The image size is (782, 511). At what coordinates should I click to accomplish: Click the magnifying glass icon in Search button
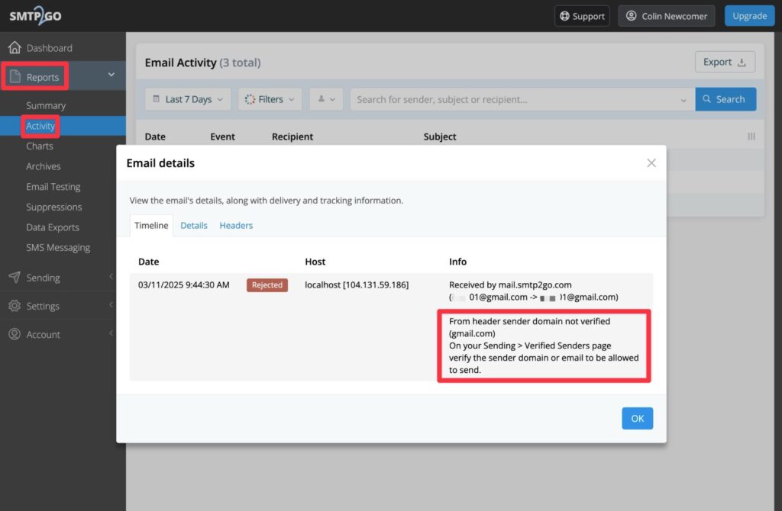click(x=707, y=98)
